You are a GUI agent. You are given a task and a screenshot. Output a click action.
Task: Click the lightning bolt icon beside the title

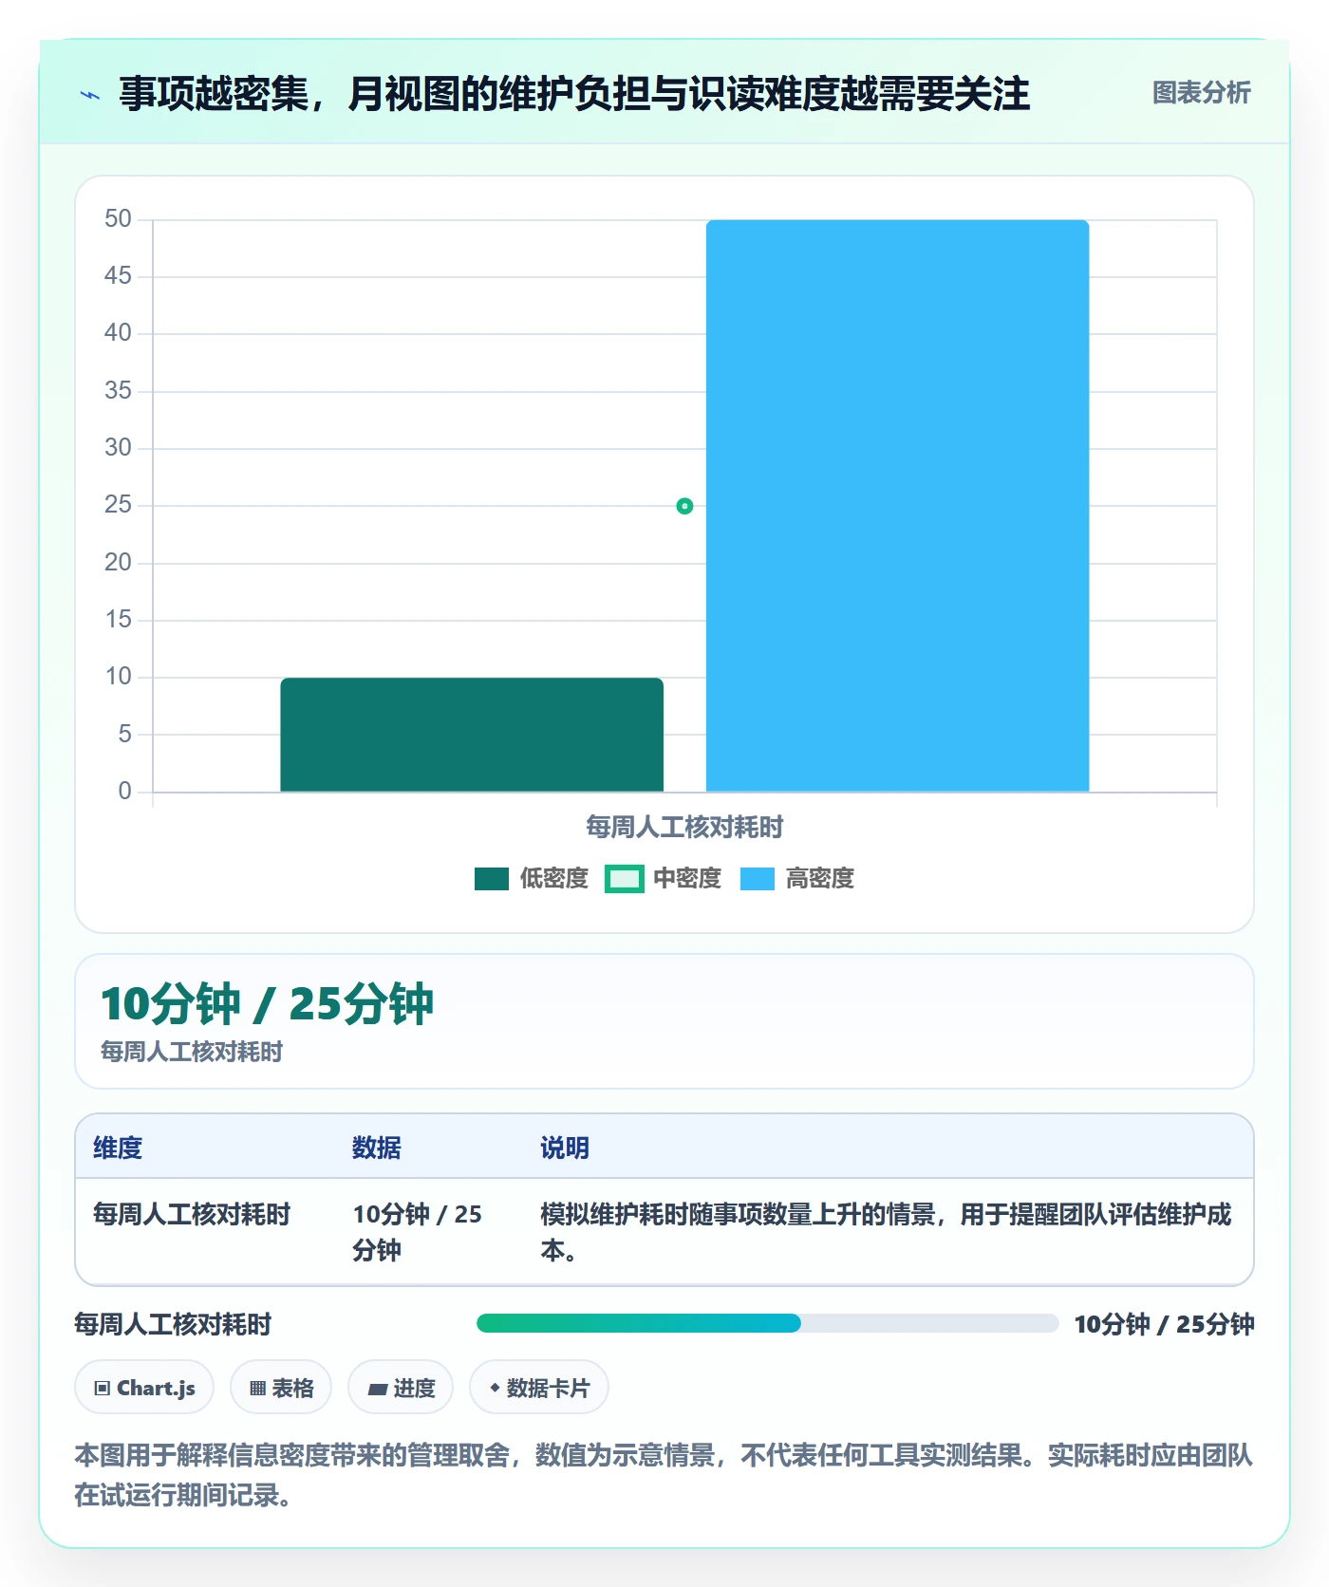[90, 95]
